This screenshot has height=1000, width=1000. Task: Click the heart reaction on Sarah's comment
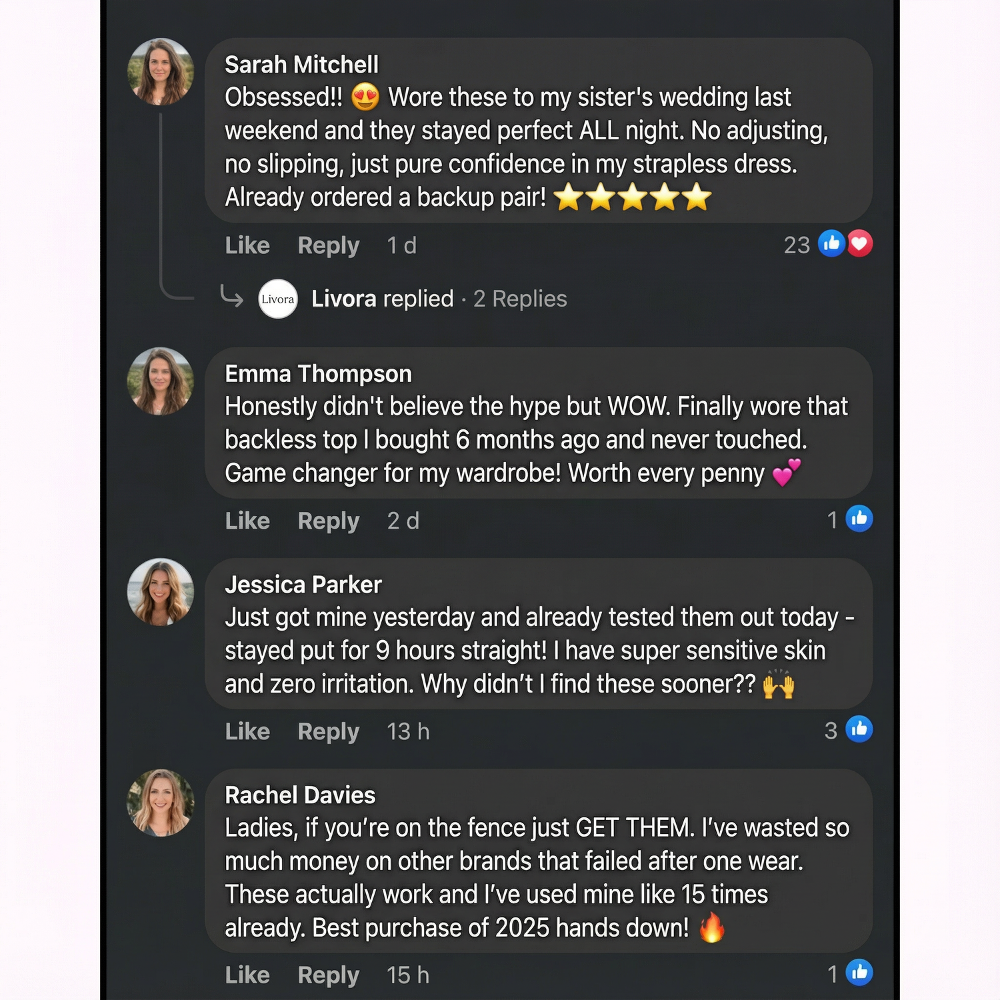pos(860,244)
